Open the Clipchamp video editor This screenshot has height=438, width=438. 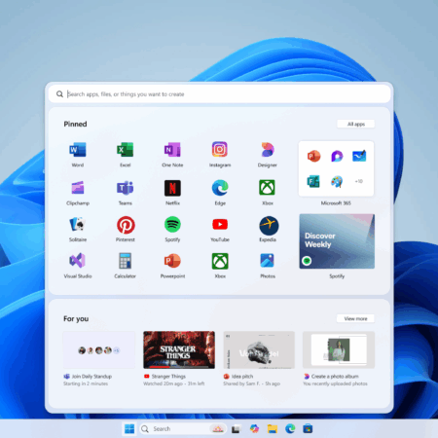click(x=78, y=188)
